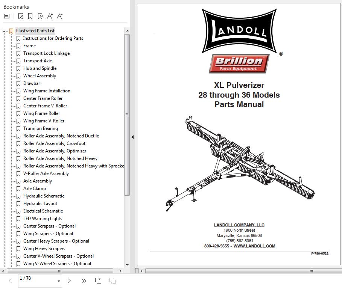Open the page number dropdown
The width and height of the screenshot is (342, 288).
59,281
